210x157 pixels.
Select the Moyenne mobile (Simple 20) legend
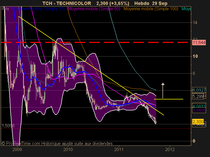click(x=38, y=9)
